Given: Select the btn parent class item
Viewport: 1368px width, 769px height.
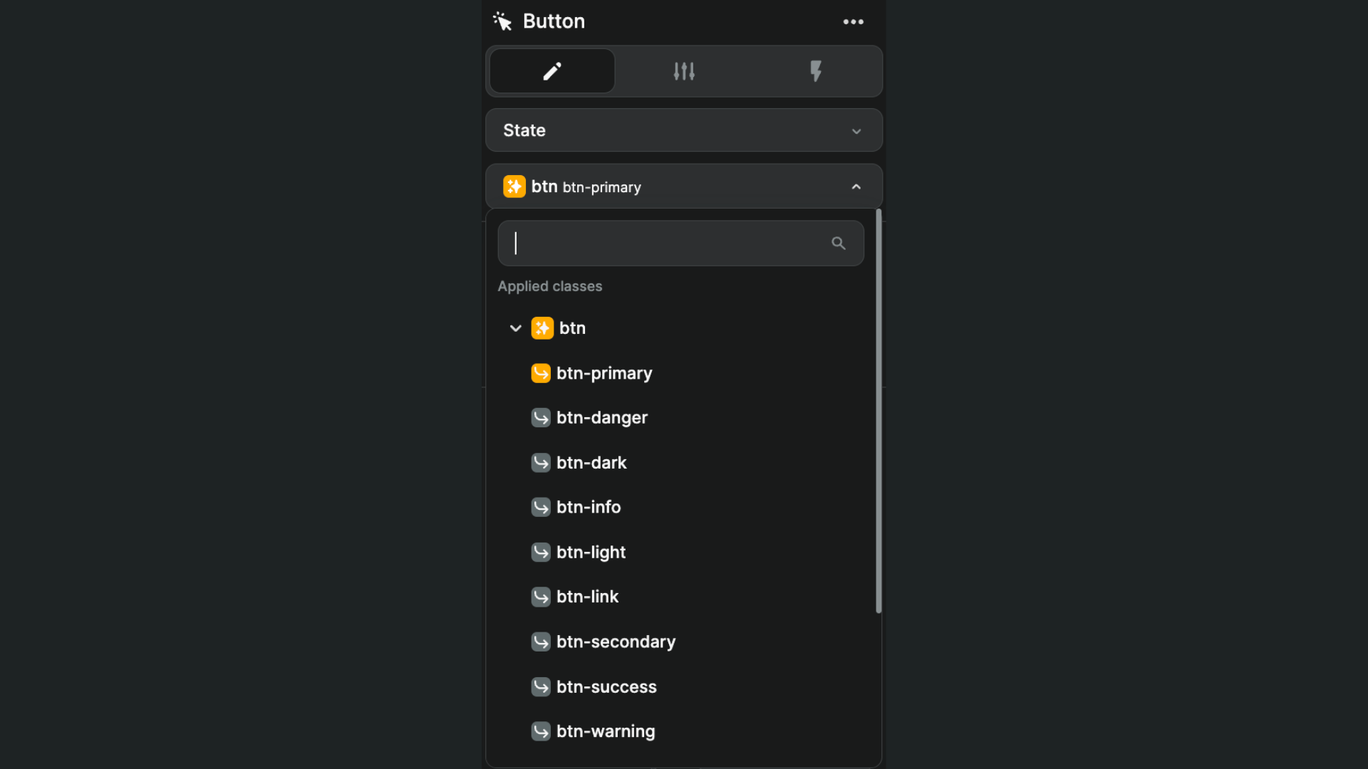Looking at the screenshot, I should coord(572,328).
